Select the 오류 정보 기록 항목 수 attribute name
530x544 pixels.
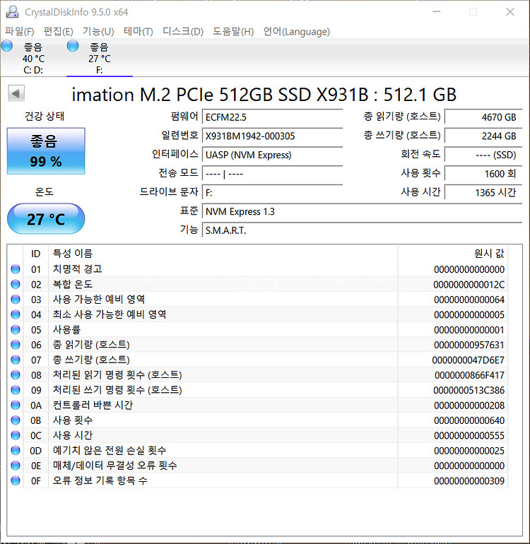point(100,480)
